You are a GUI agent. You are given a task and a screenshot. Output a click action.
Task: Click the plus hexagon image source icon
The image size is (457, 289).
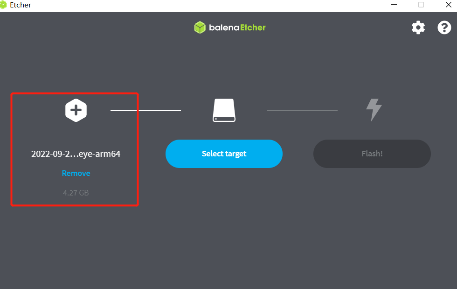(x=76, y=110)
